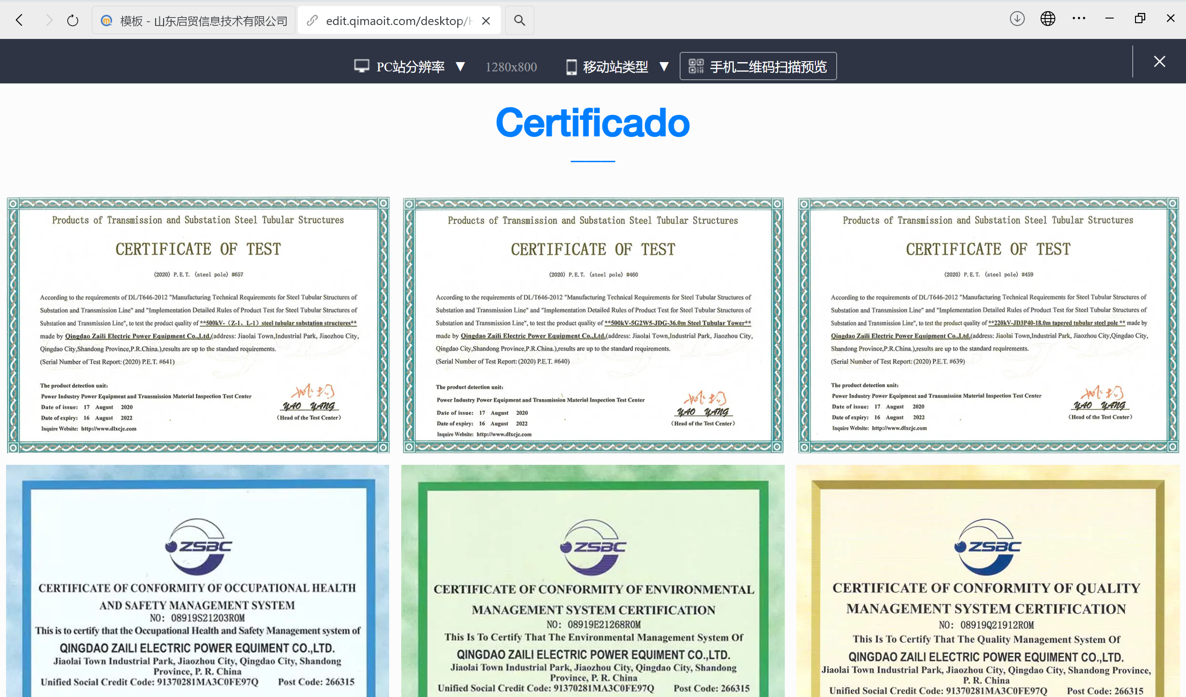Click the mobile phone icon
The image size is (1186, 697).
(571, 67)
